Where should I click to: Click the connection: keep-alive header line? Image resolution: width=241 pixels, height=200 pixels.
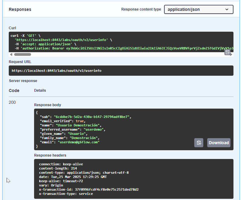click(61, 164)
